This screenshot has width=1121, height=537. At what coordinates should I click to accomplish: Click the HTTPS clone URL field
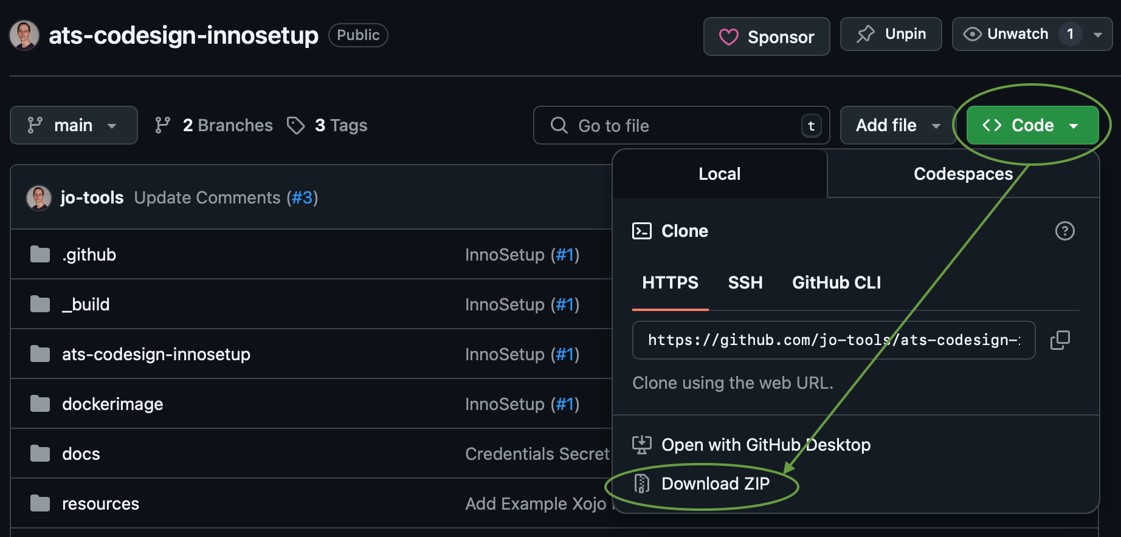[x=833, y=340]
